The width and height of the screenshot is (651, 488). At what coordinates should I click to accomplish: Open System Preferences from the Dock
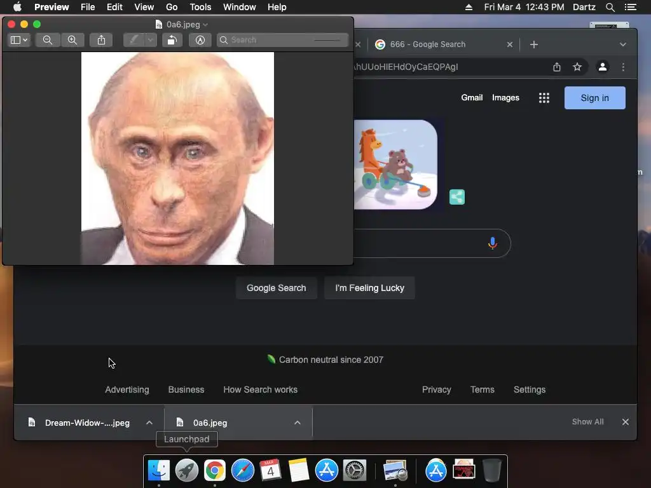pos(355,470)
